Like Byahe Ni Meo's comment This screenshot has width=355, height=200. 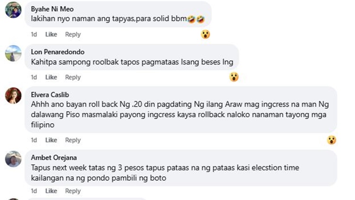point(51,35)
